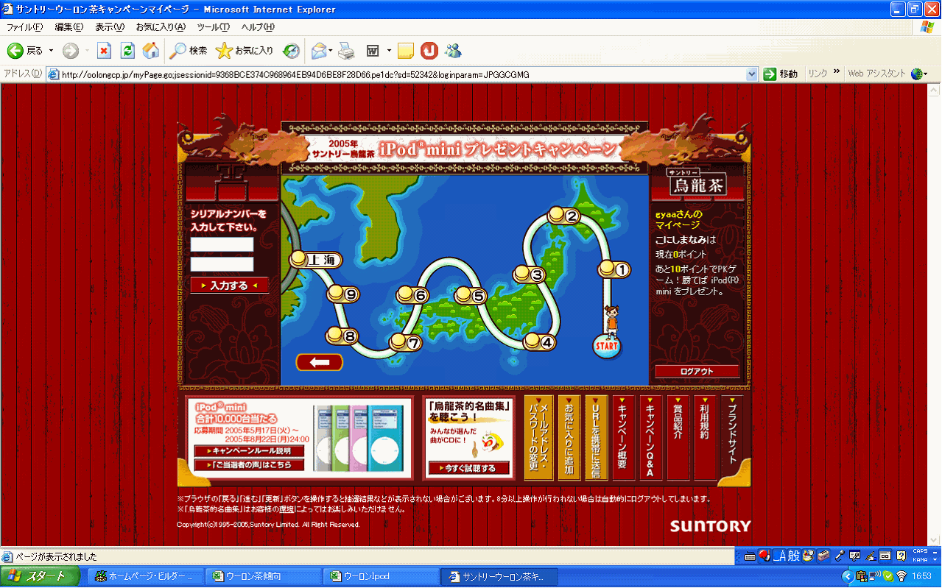Open 「ご当選者の声」はこちら link
The height and width of the screenshot is (588, 942).
[249, 465]
